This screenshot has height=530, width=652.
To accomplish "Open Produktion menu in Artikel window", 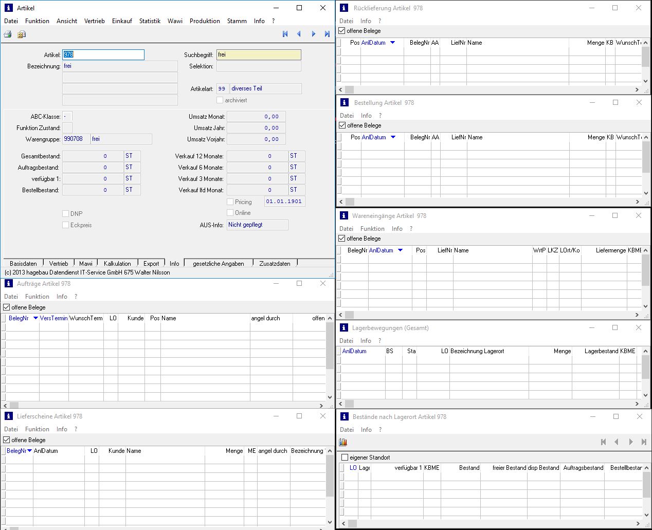I will (x=205, y=21).
